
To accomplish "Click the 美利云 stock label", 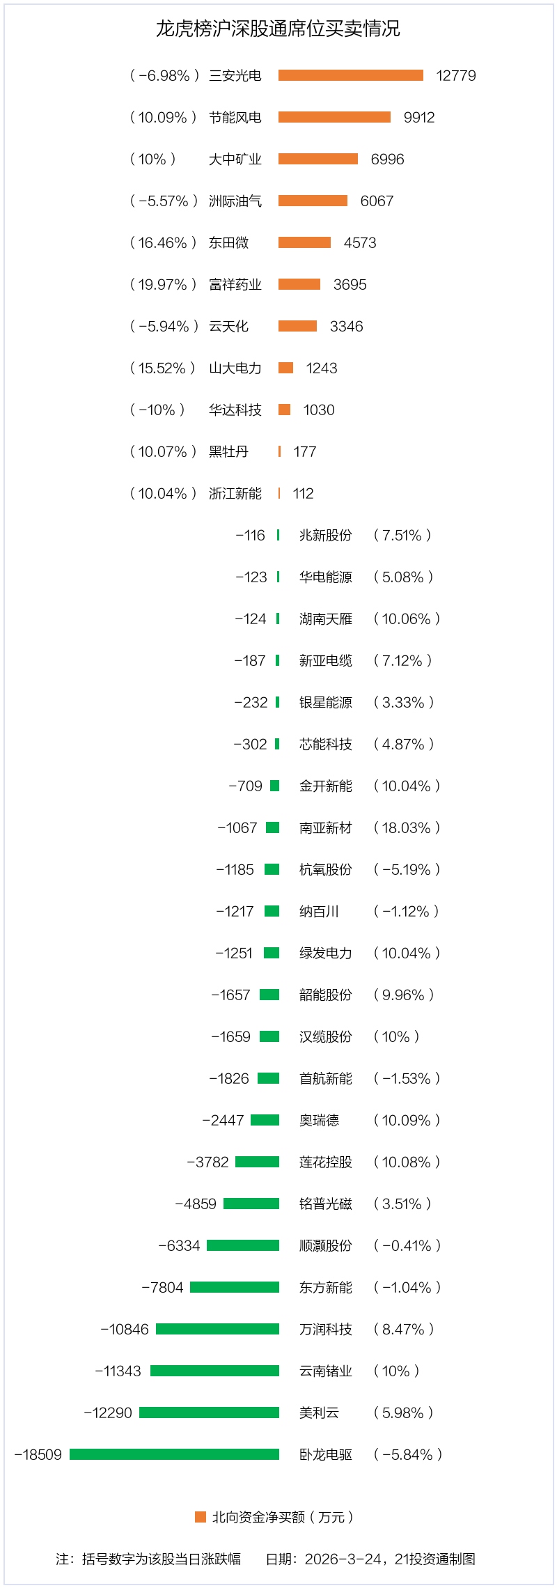I will point(319,1412).
